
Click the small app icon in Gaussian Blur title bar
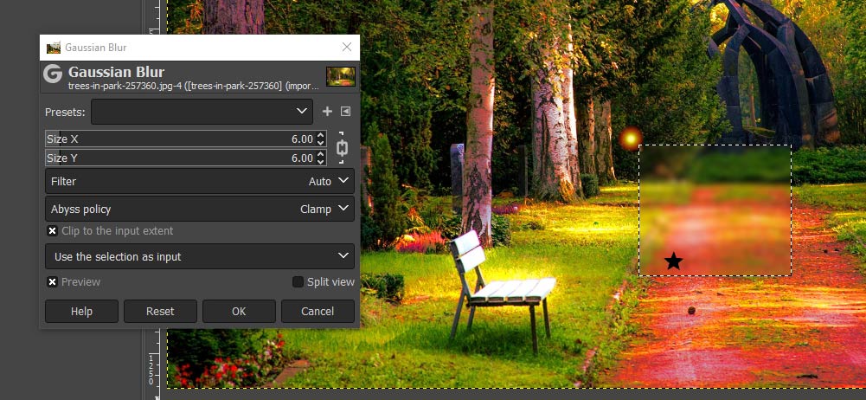point(54,48)
